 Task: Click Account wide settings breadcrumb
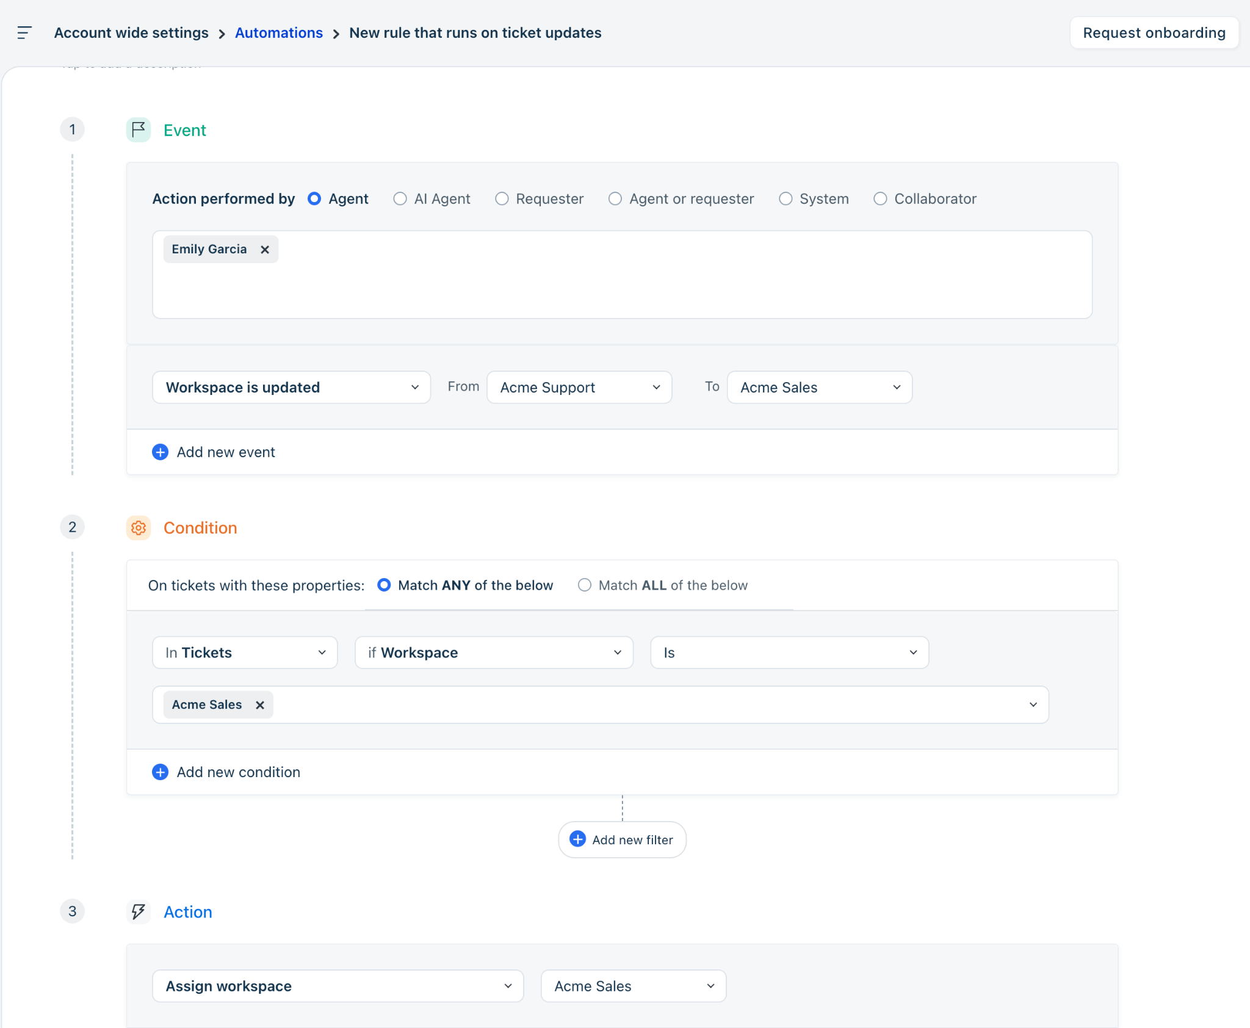131,33
